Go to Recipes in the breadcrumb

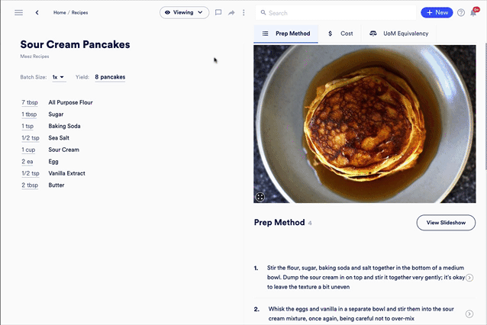click(80, 13)
